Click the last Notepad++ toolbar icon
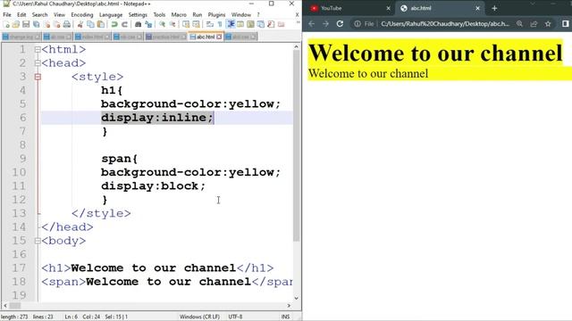This screenshot has height=321, width=572. (x=281, y=24)
